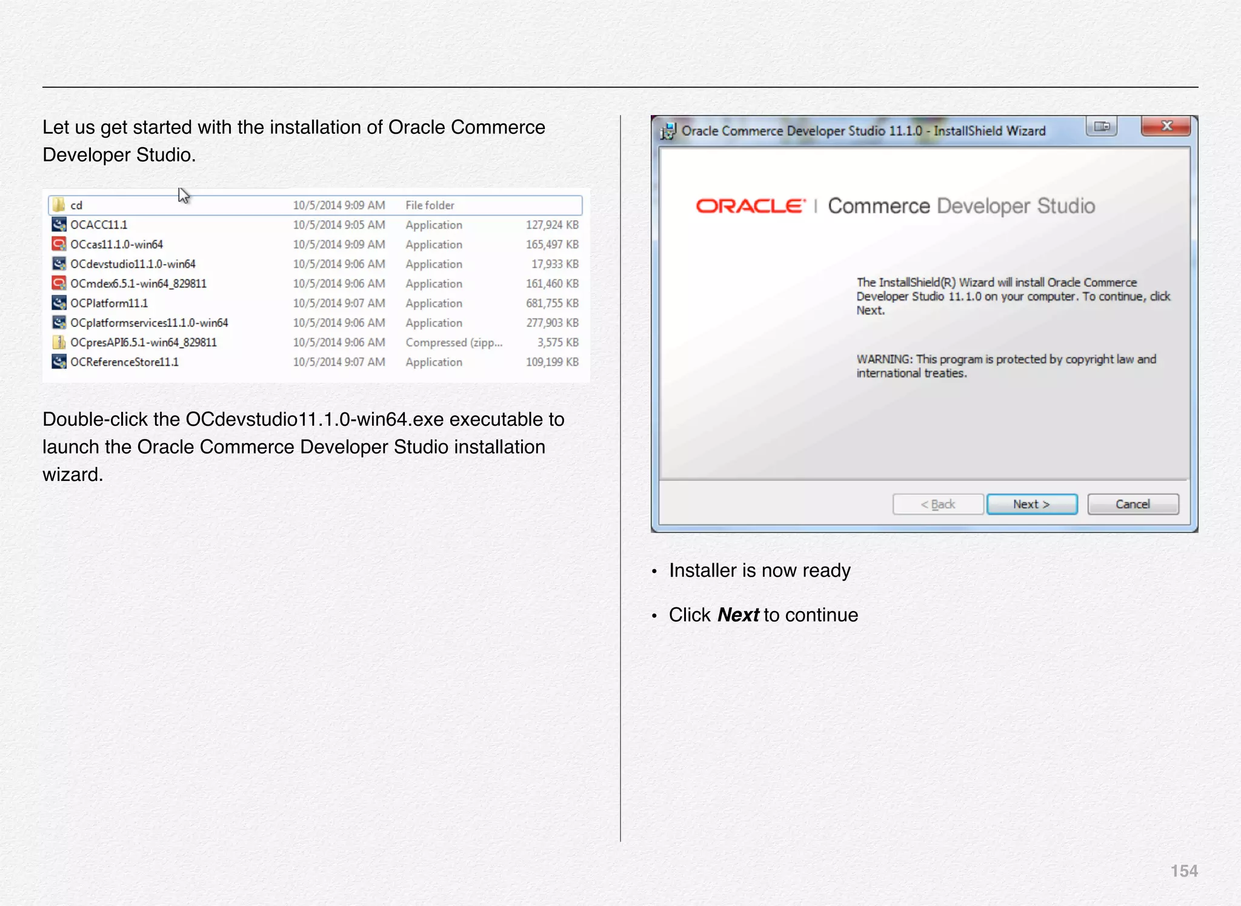The height and width of the screenshot is (906, 1241).
Task: Select the file name cd
Action: click(76, 205)
